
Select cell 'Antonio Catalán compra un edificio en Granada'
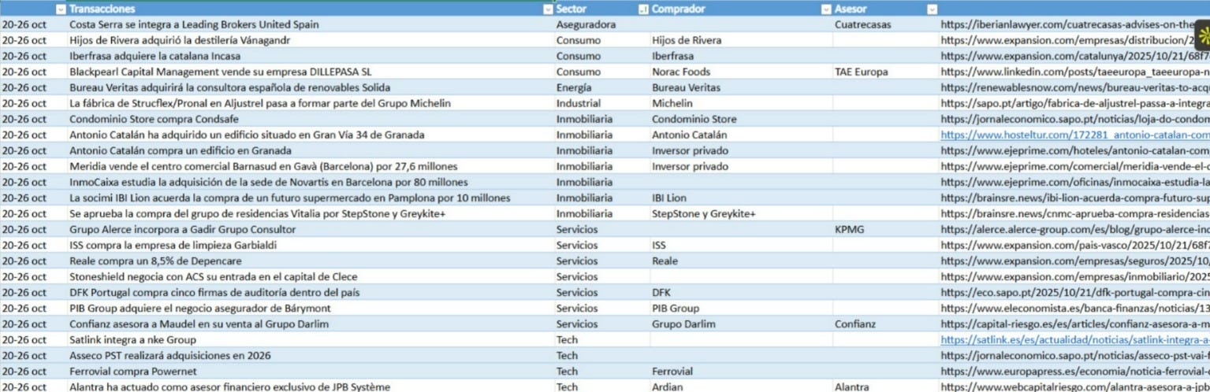pos(311,150)
